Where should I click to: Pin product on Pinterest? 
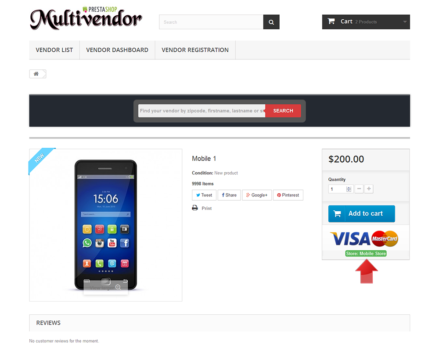pyautogui.click(x=288, y=195)
